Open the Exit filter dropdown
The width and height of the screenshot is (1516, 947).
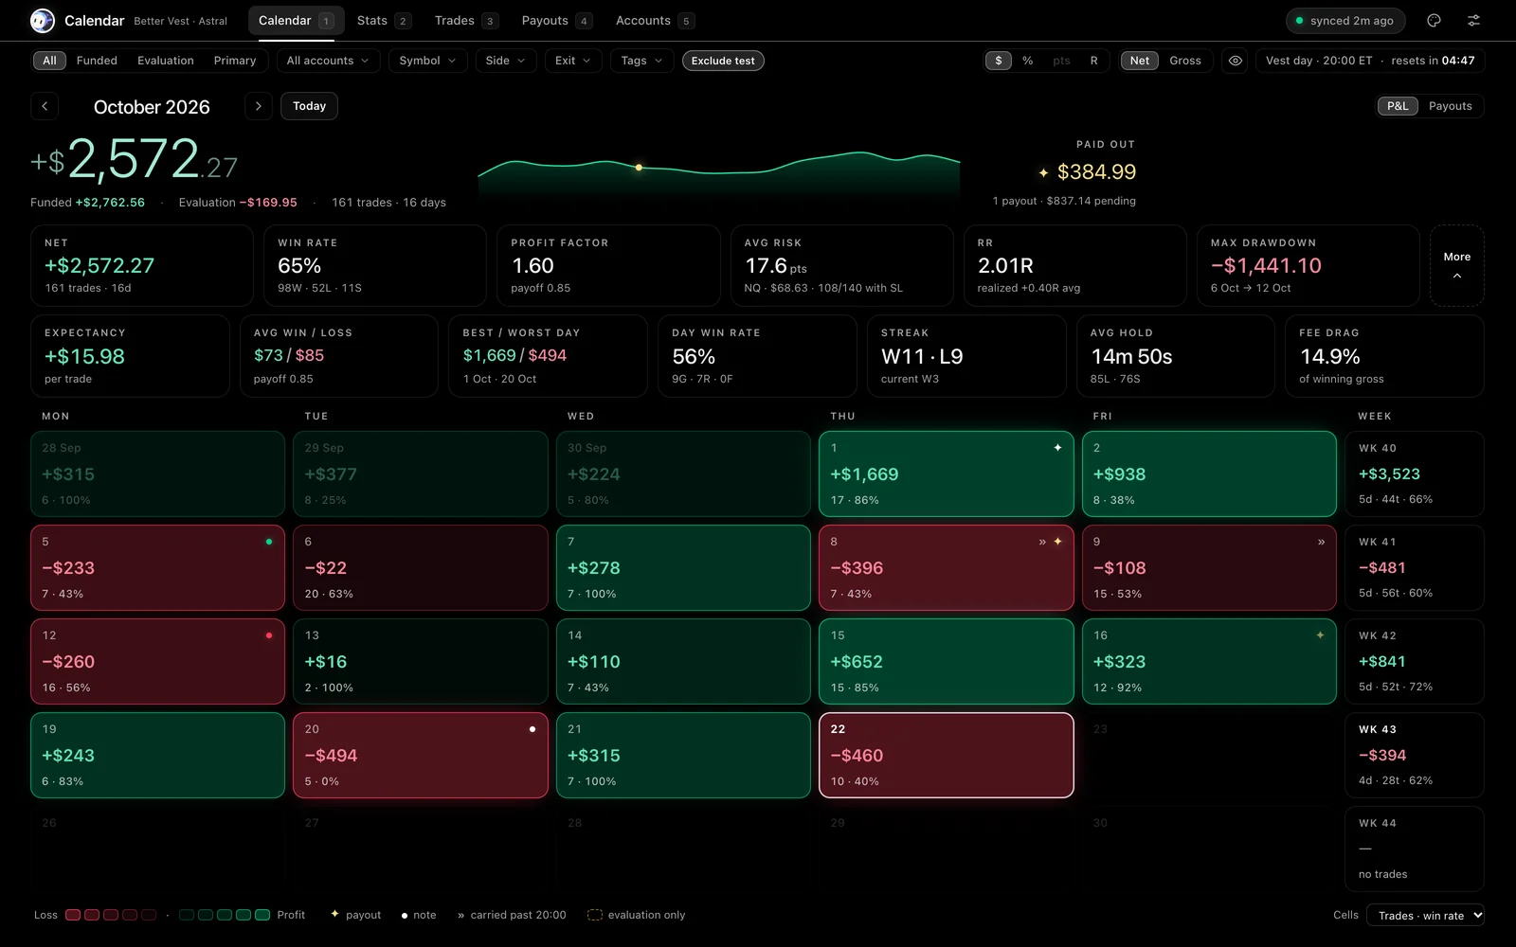[573, 61]
